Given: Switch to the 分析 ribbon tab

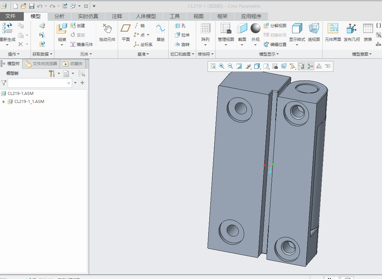Looking at the screenshot, I should [59, 16].
